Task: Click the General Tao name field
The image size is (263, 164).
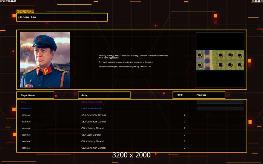Action: click(62, 17)
